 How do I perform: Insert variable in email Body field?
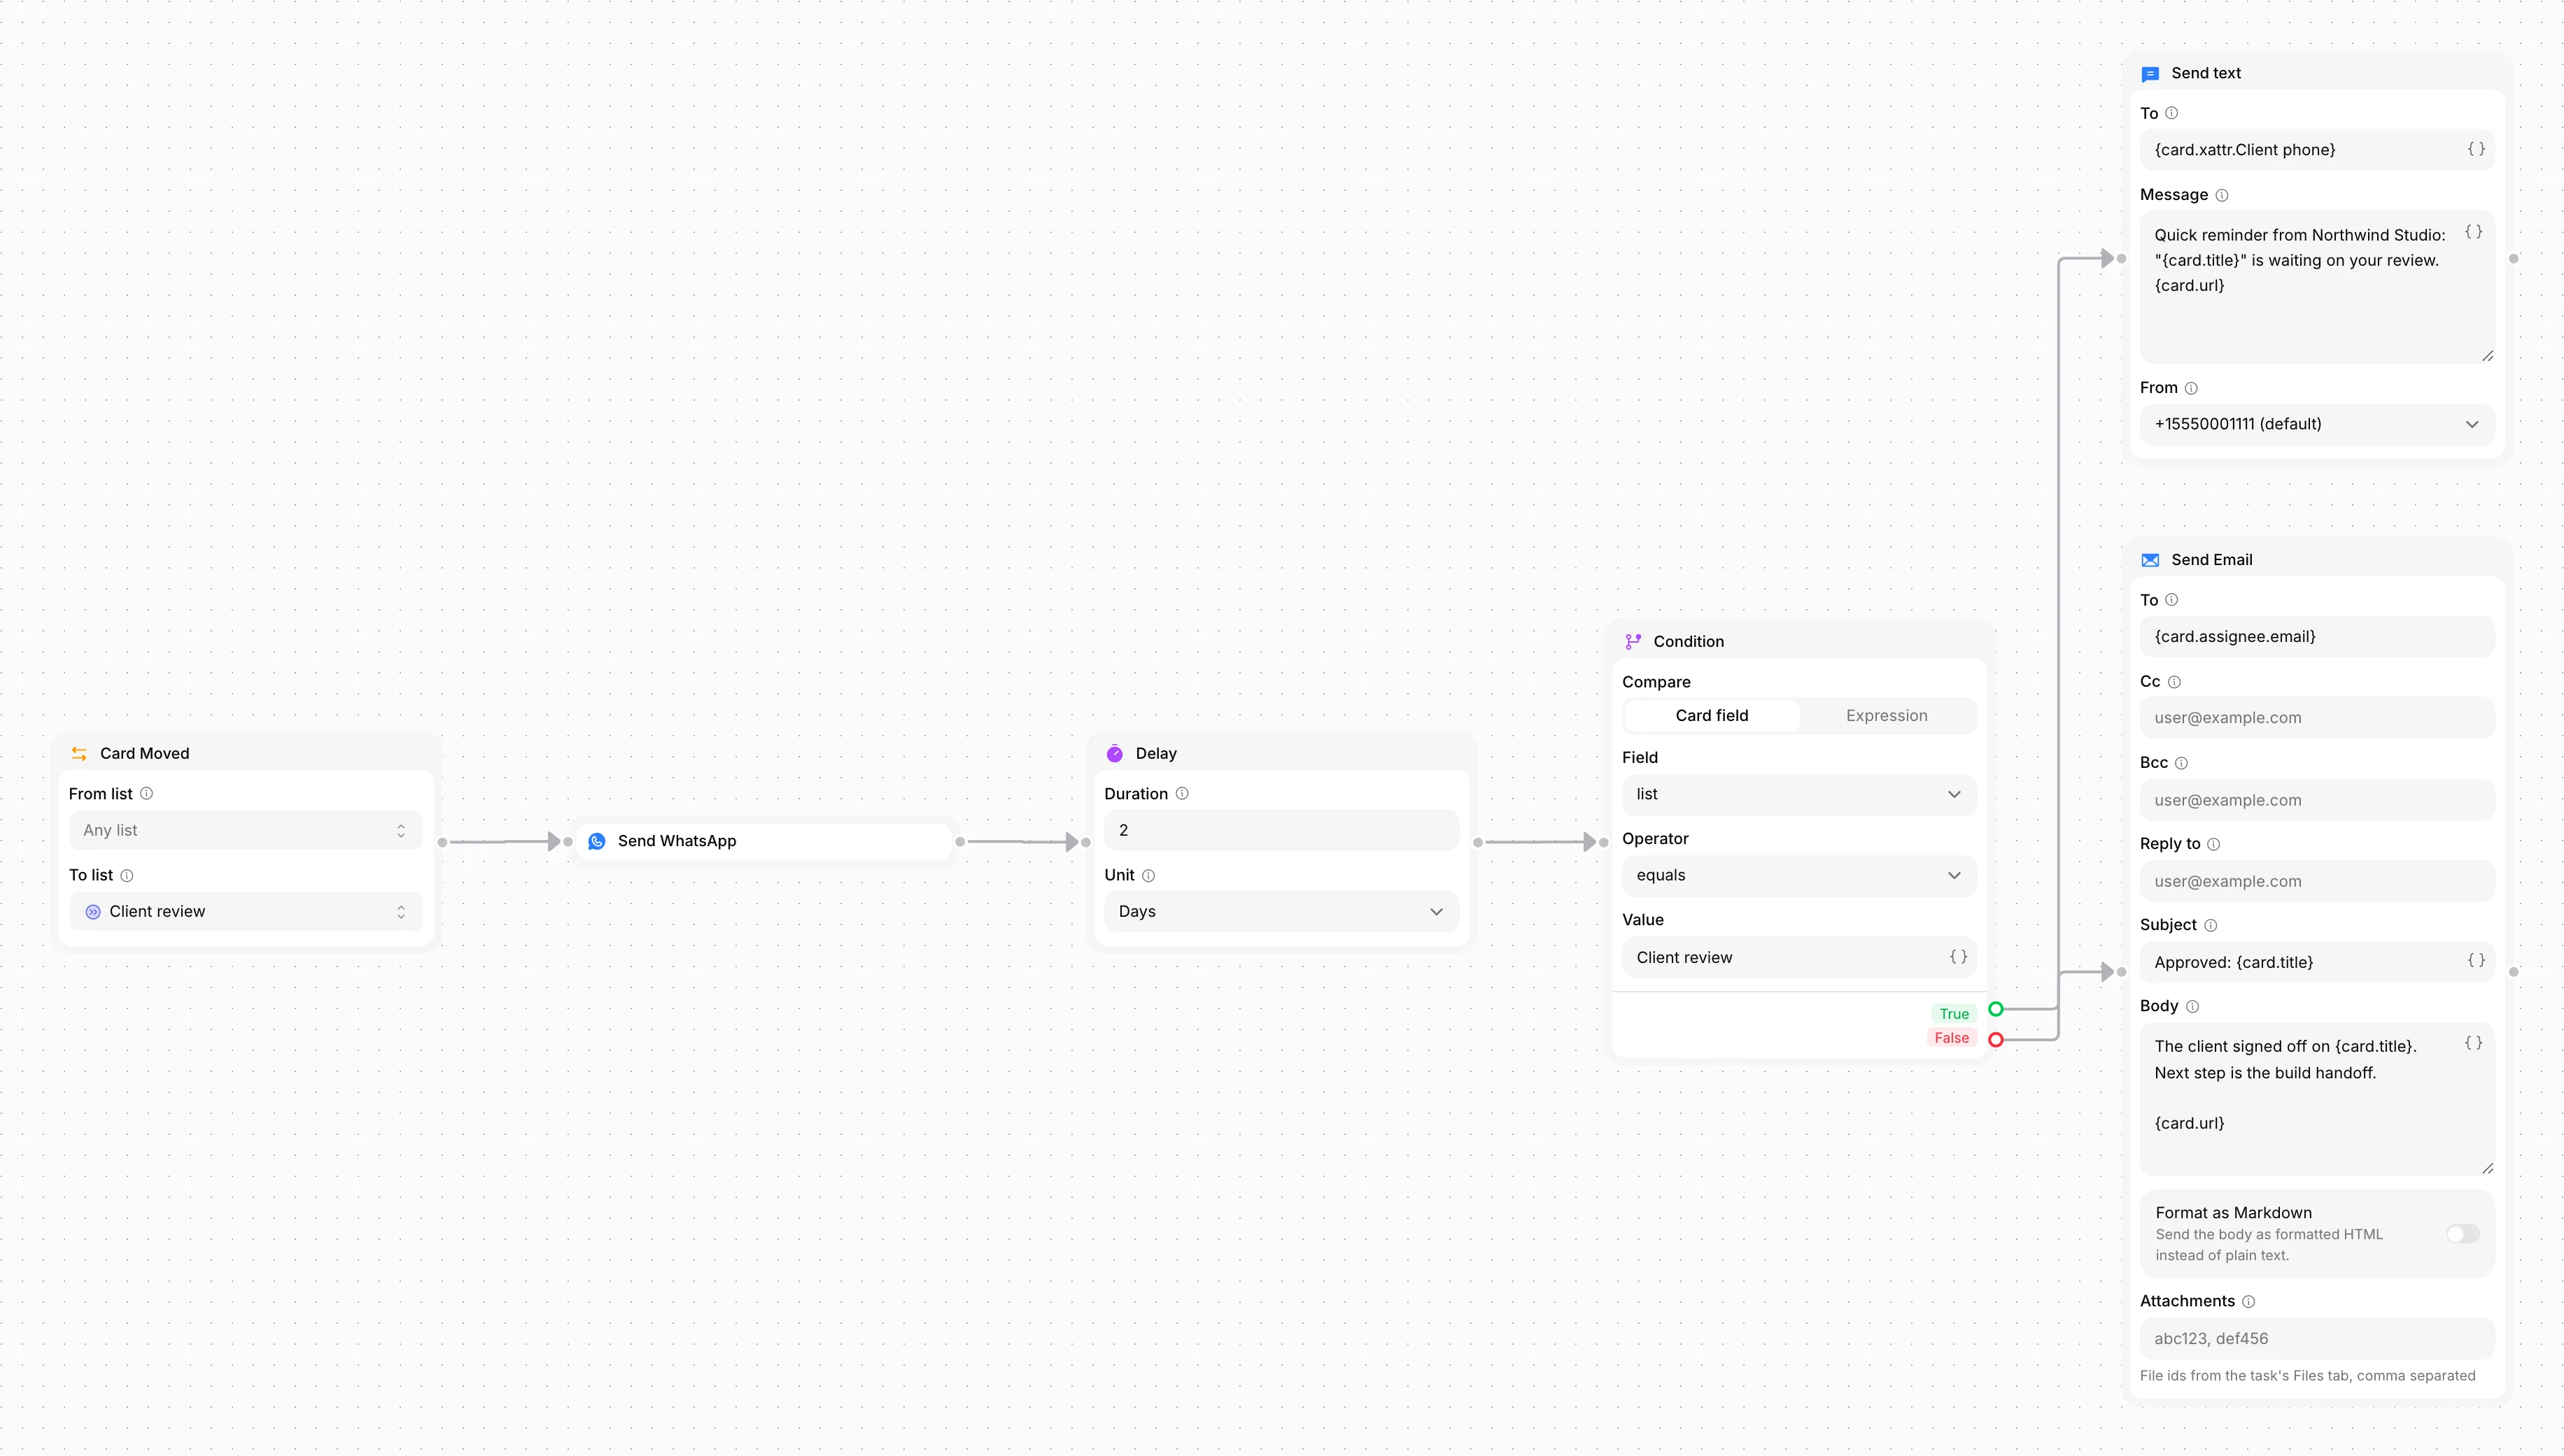click(x=2473, y=1042)
